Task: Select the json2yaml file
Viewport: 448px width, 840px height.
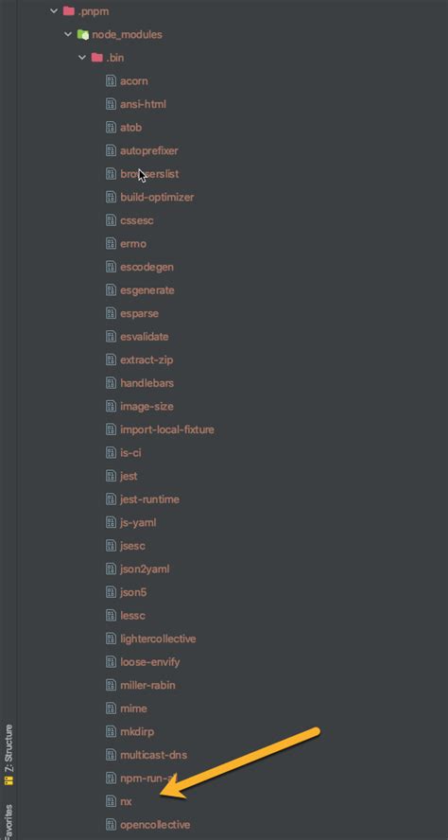Action: 145,569
